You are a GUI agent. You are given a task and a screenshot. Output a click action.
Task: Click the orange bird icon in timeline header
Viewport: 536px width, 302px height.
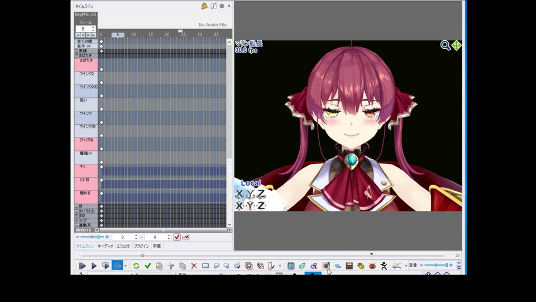click(204, 6)
